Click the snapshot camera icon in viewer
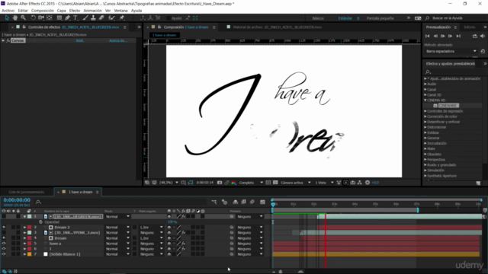 coord(220,183)
